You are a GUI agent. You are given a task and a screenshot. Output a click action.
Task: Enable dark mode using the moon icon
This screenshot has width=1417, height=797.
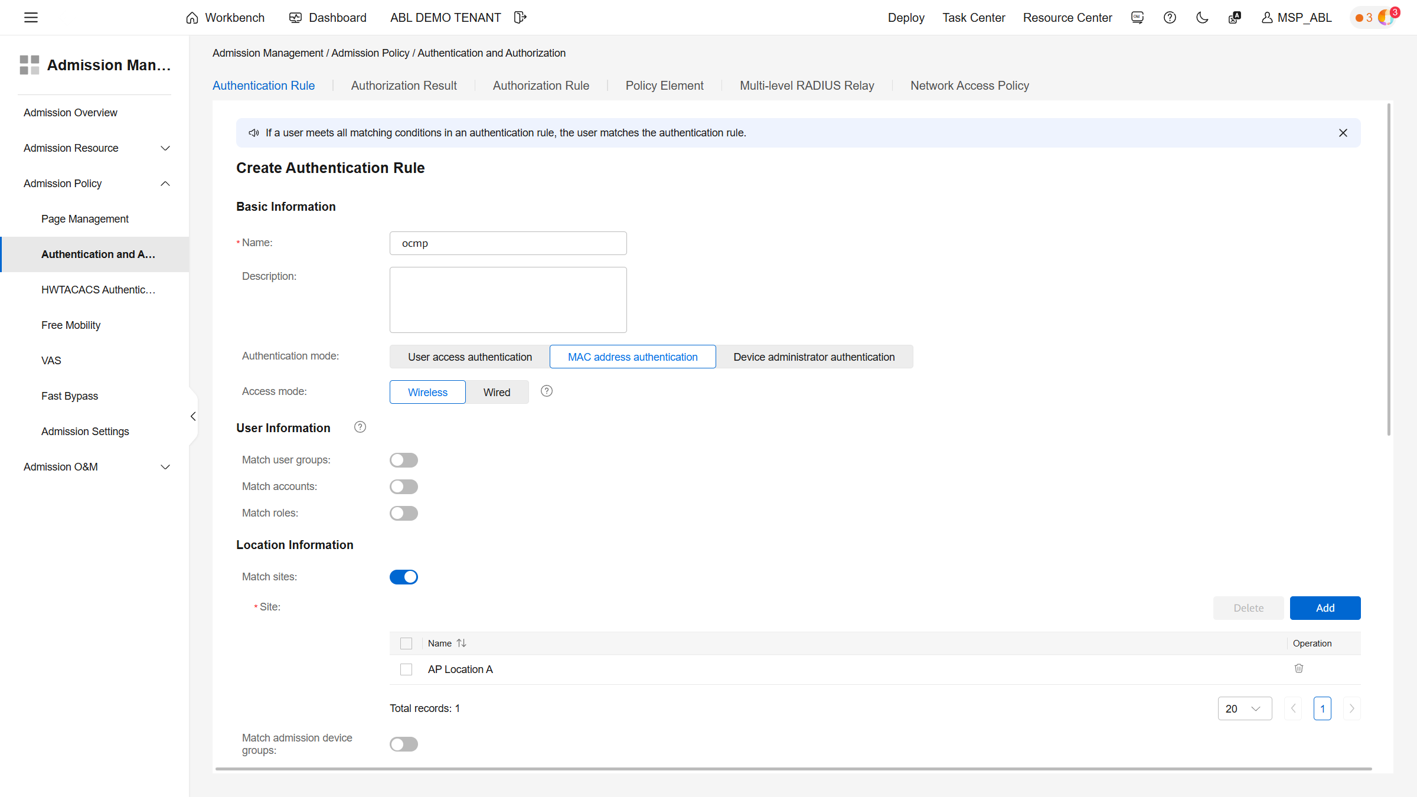[1202, 18]
